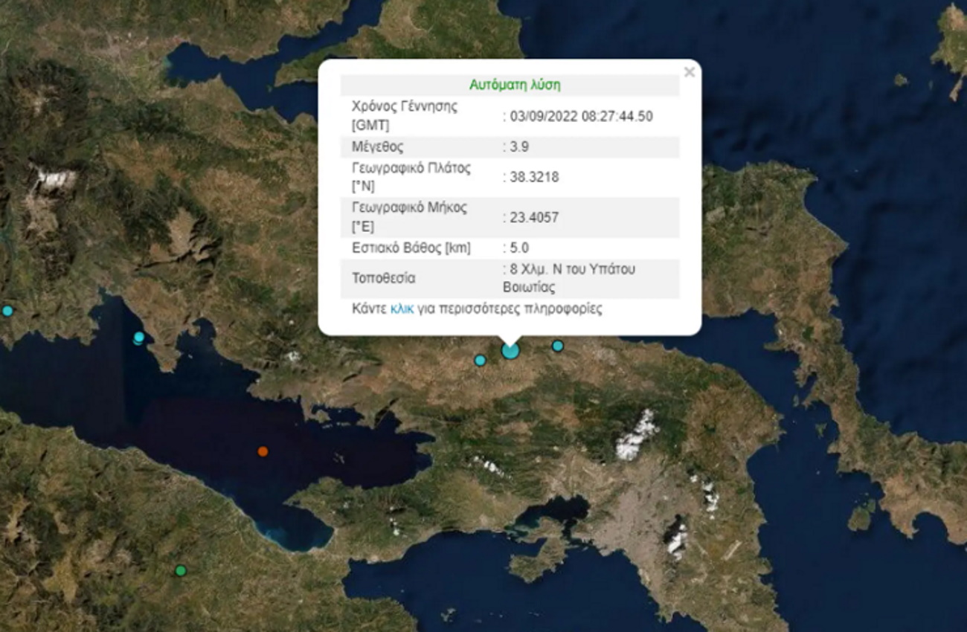The height and width of the screenshot is (632, 967).
Task: Click the latitude value 38.3218
Action: [533, 177]
